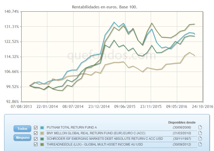Open document icon for THREADNEEDLE (LUX) row
This screenshot has height=151, width=214.
click(200, 144)
